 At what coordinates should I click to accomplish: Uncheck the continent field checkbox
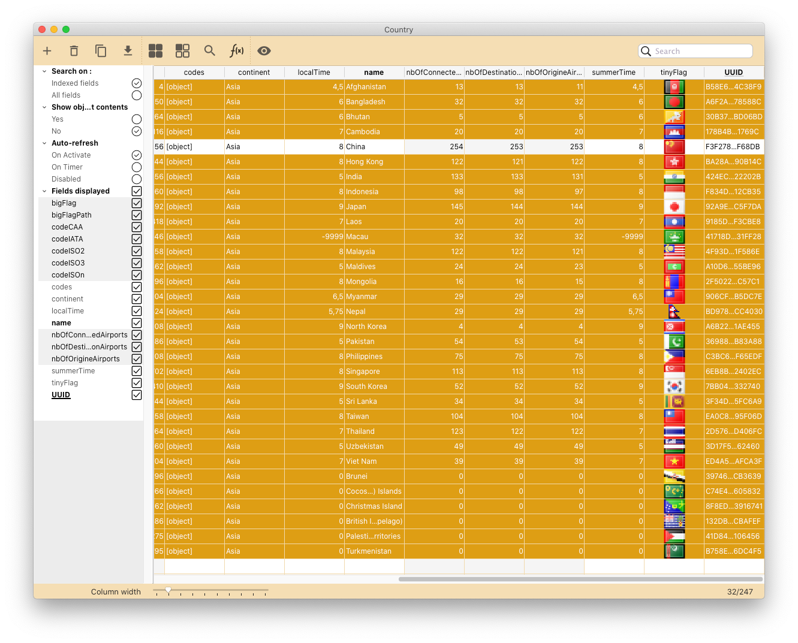coord(137,299)
